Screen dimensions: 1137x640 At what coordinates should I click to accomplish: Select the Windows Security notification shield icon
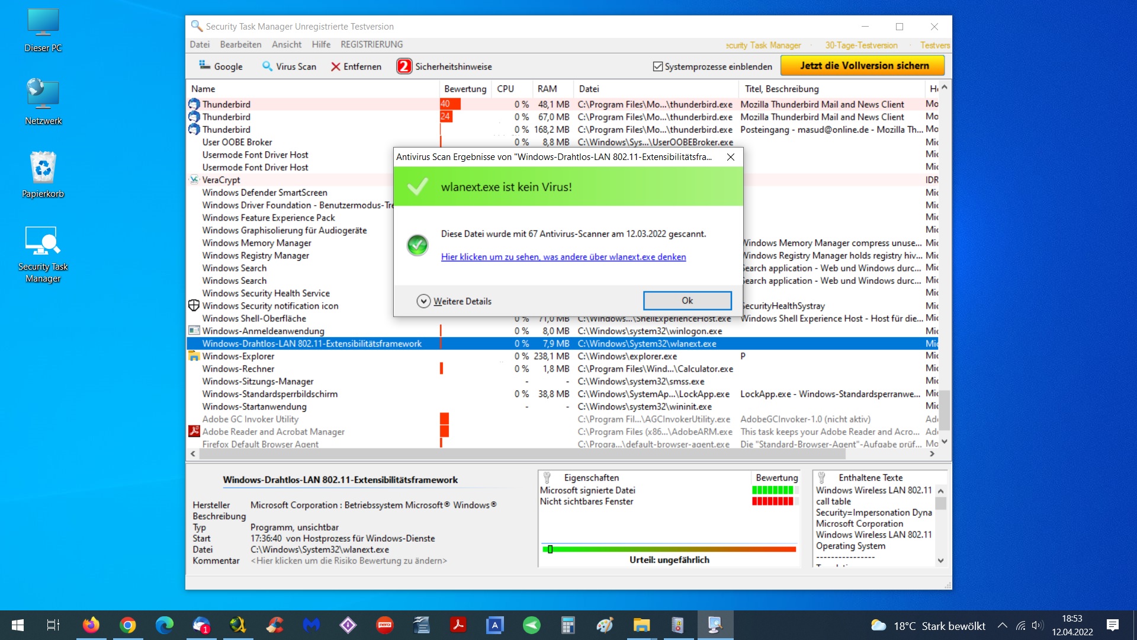pyautogui.click(x=194, y=306)
